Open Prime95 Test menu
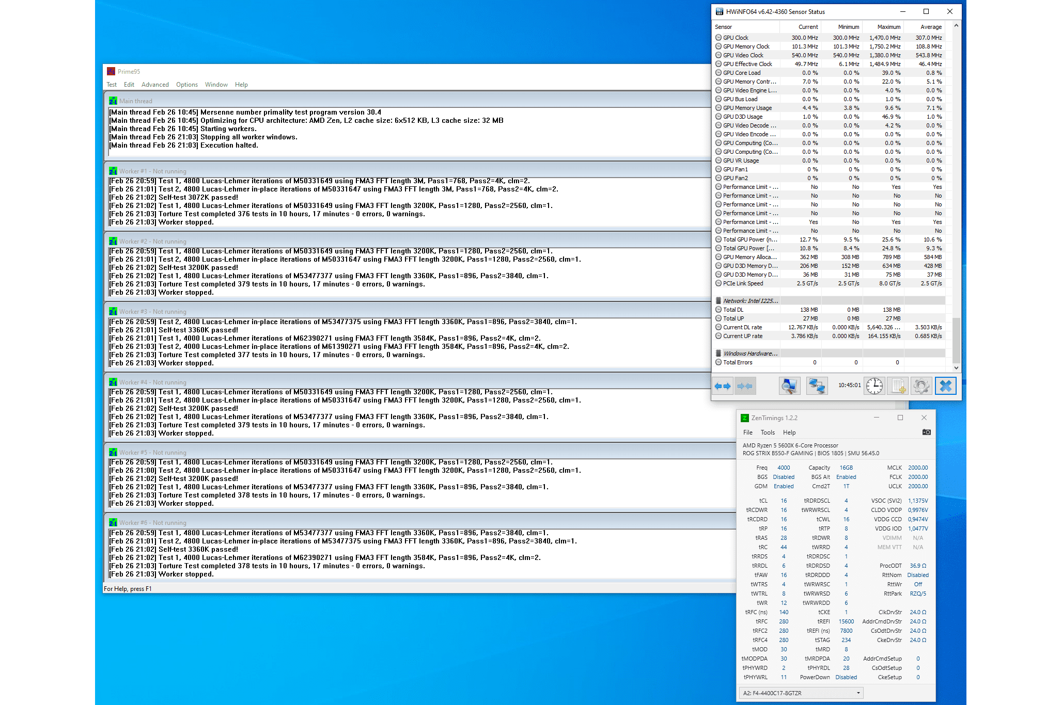This screenshot has height=705, width=1062. 112,85
